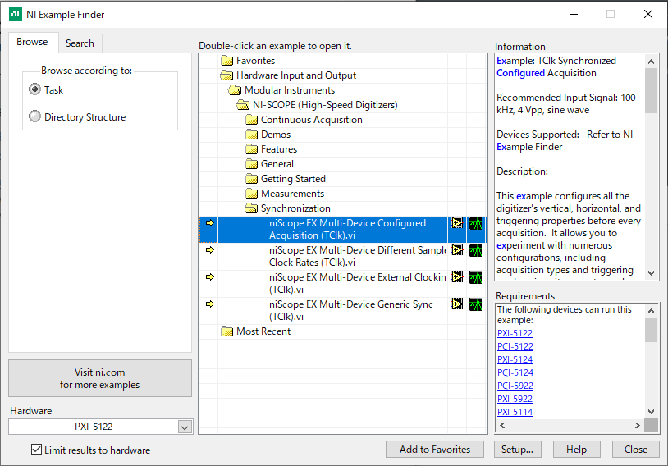Click the Measurements folder icon
This screenshot has width=668, height=466.
coord(252,194)
